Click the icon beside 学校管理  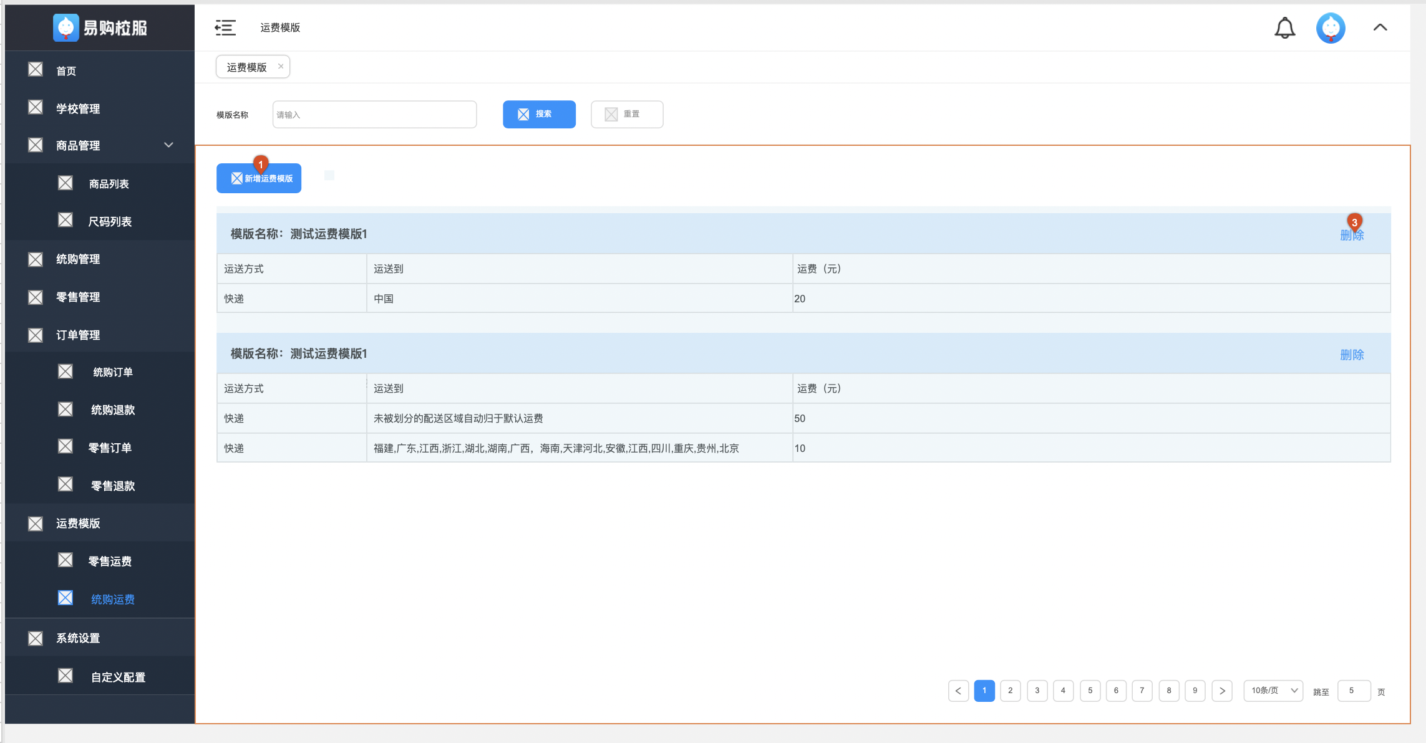tap(36, 108)
